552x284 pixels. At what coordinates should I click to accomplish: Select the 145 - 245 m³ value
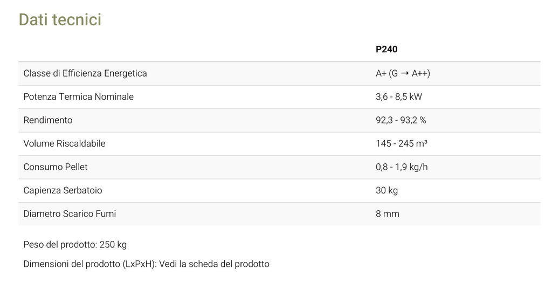click(402, 144)
